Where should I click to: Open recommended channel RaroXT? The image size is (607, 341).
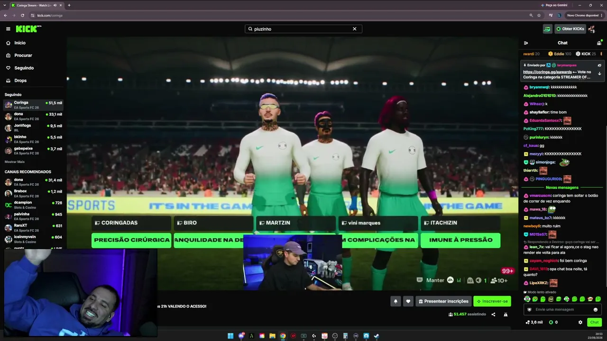[x=33, y=227]
